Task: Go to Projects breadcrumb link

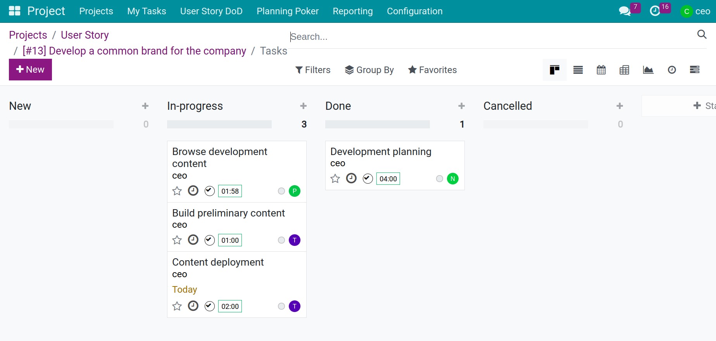Action: point(28,35)
